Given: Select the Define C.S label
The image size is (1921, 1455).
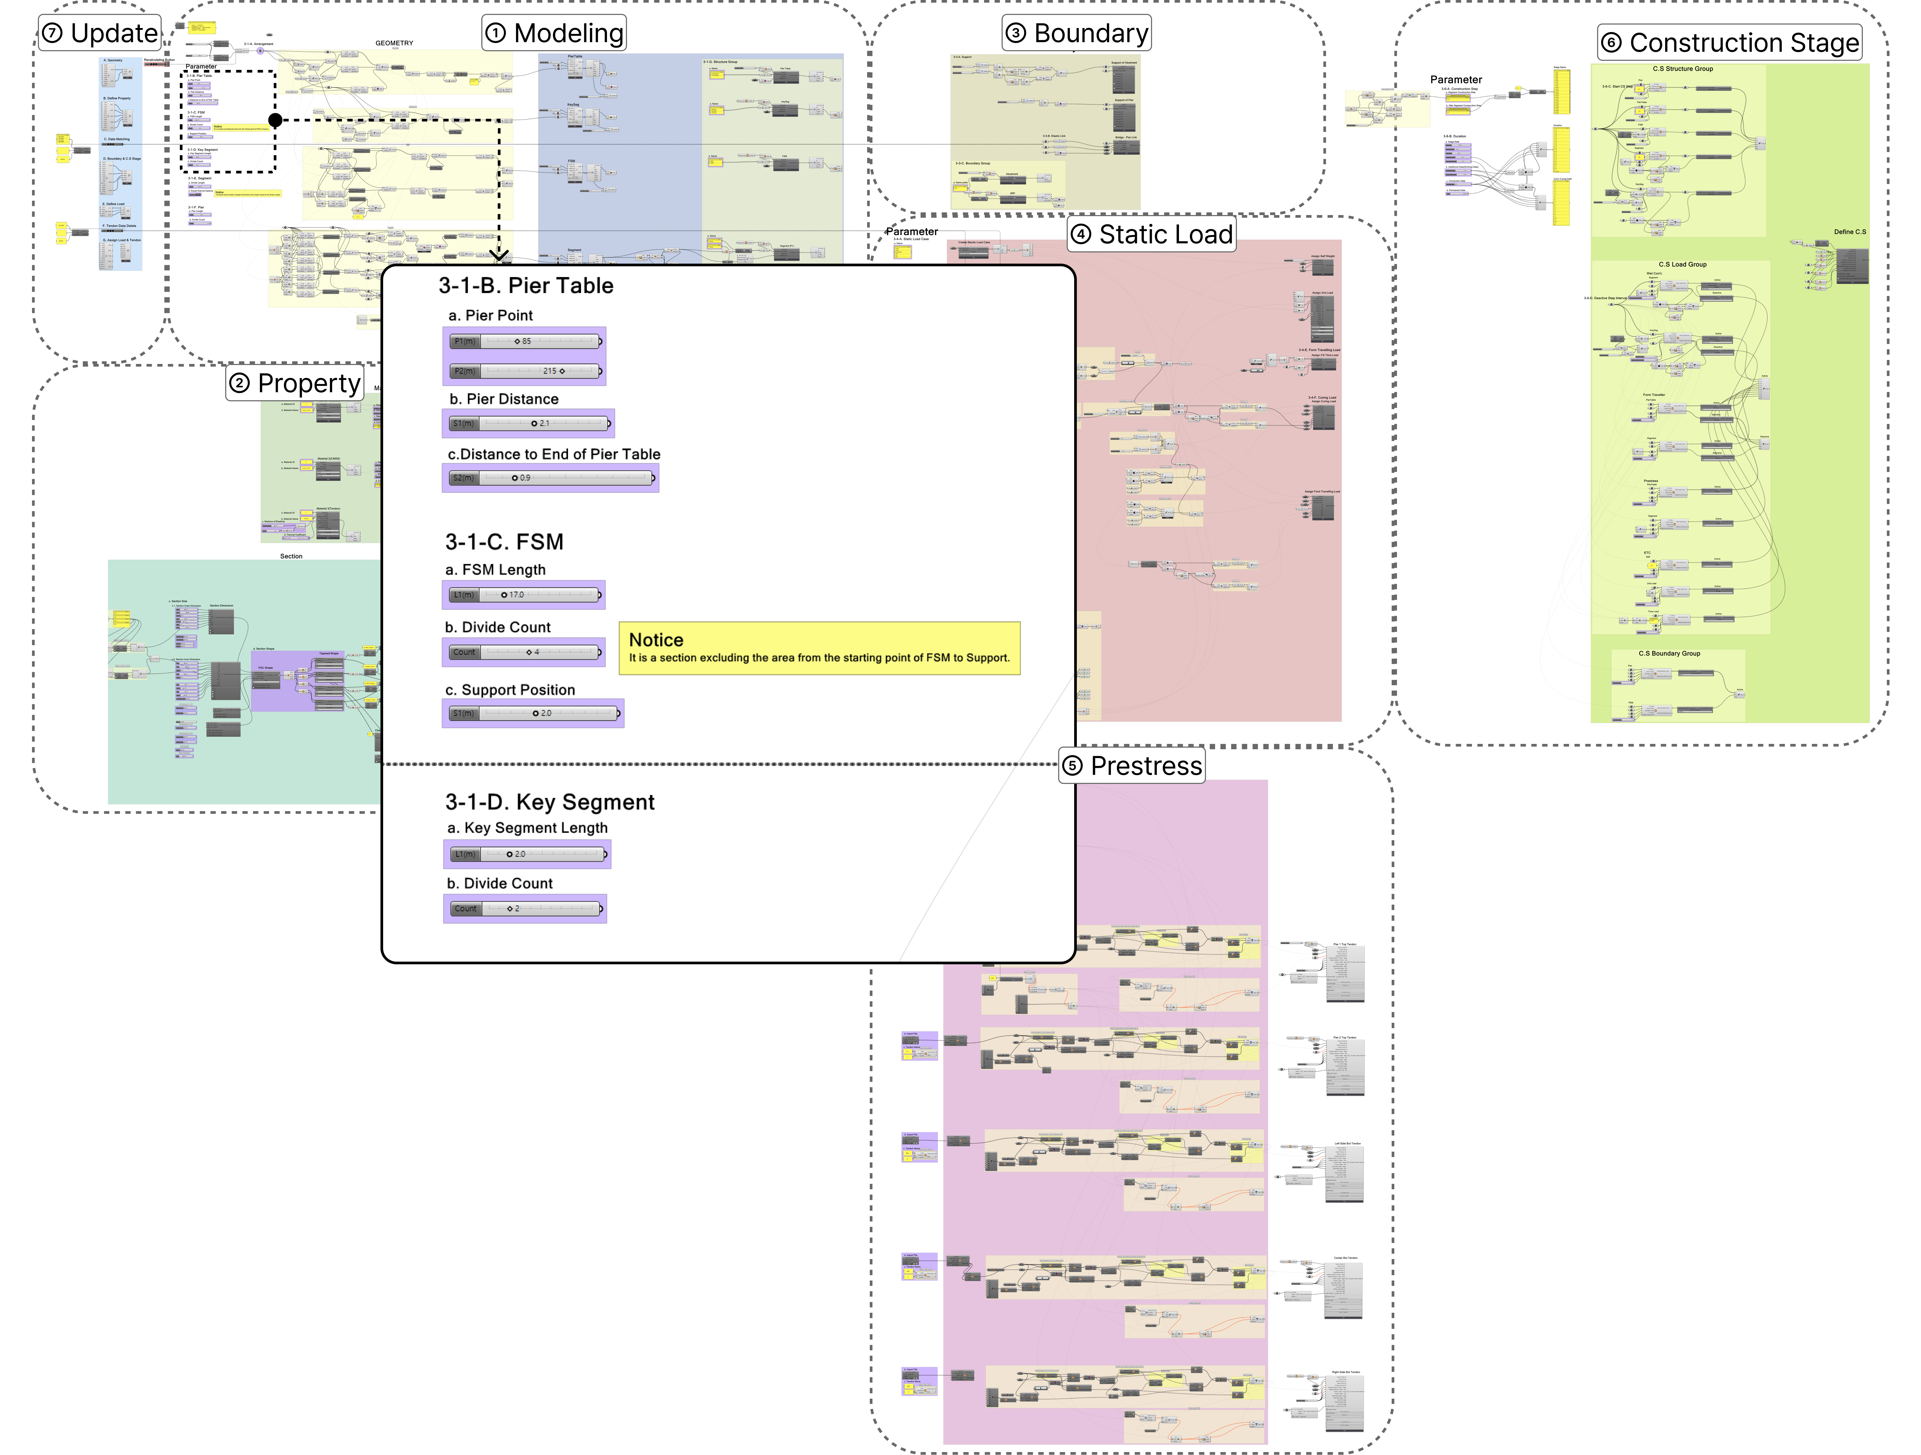Looking at the screenshot, I should click(1850, 232).
